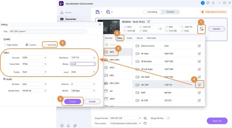Click the feedback icon in sidebar bottom
The height and width of the screenshot is (128, 232).
click(75, 126)
